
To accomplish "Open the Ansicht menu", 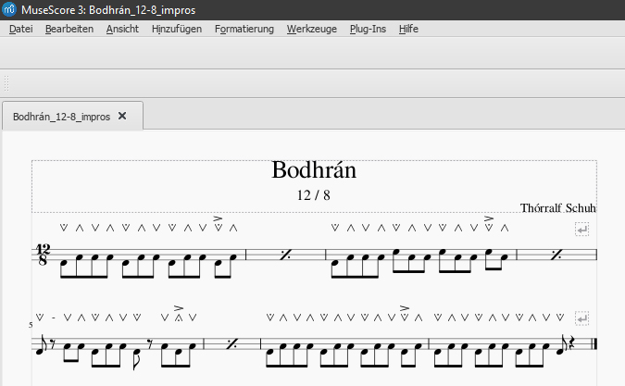I will click(x=122, y=29).
